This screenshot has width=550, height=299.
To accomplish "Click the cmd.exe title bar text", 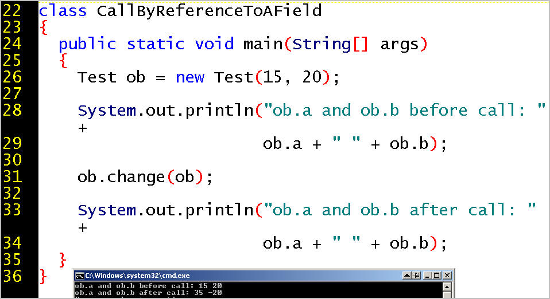I will [x=138, y=276].
